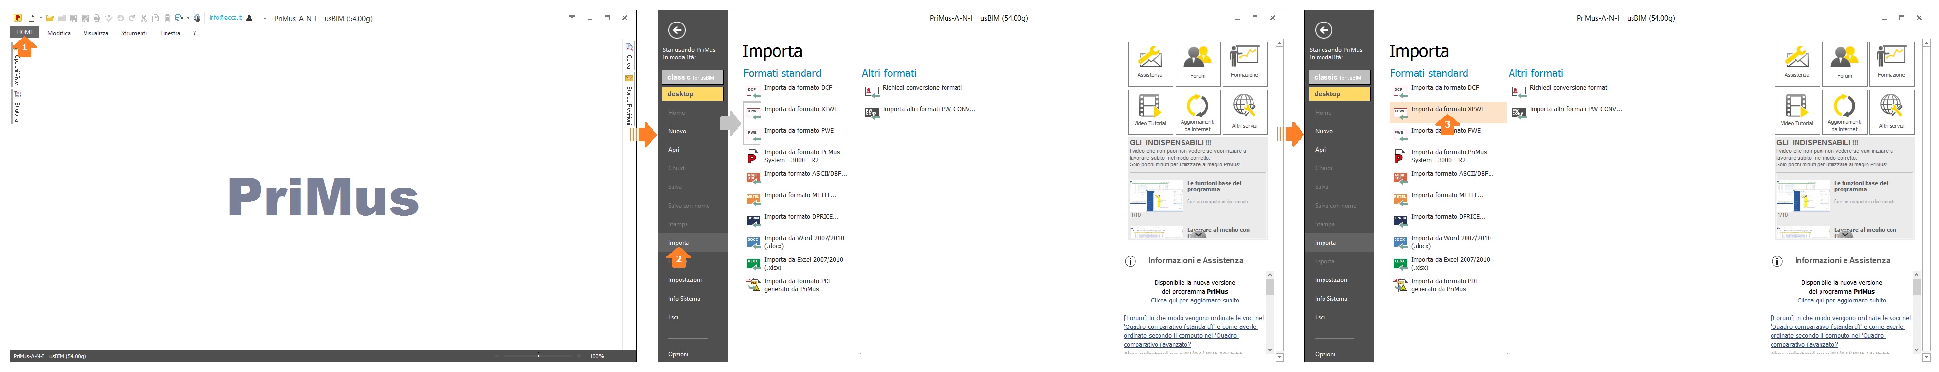Choose Importa da formato PDF in the middle window
This screenshot has height=372, width=1939.
(789, 285)
